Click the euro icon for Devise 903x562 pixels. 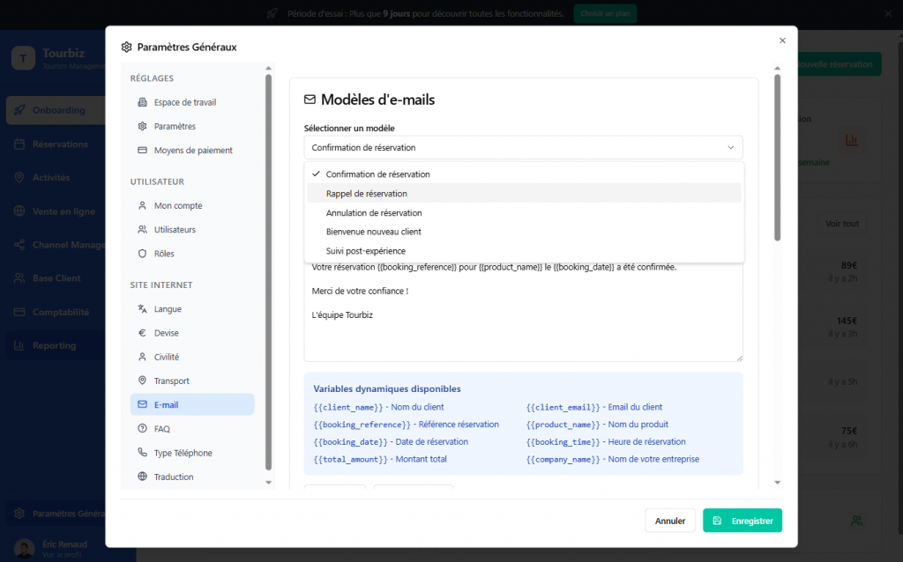pyautogui.click(x=143, y=333)
